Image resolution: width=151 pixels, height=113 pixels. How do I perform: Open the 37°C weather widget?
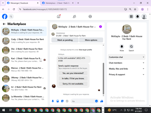point(112,110)
